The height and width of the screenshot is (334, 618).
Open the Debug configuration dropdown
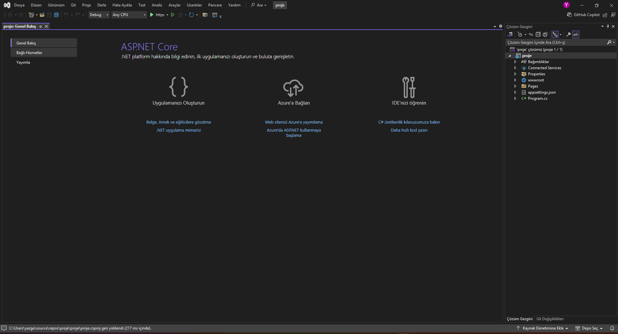click(99, 15)
